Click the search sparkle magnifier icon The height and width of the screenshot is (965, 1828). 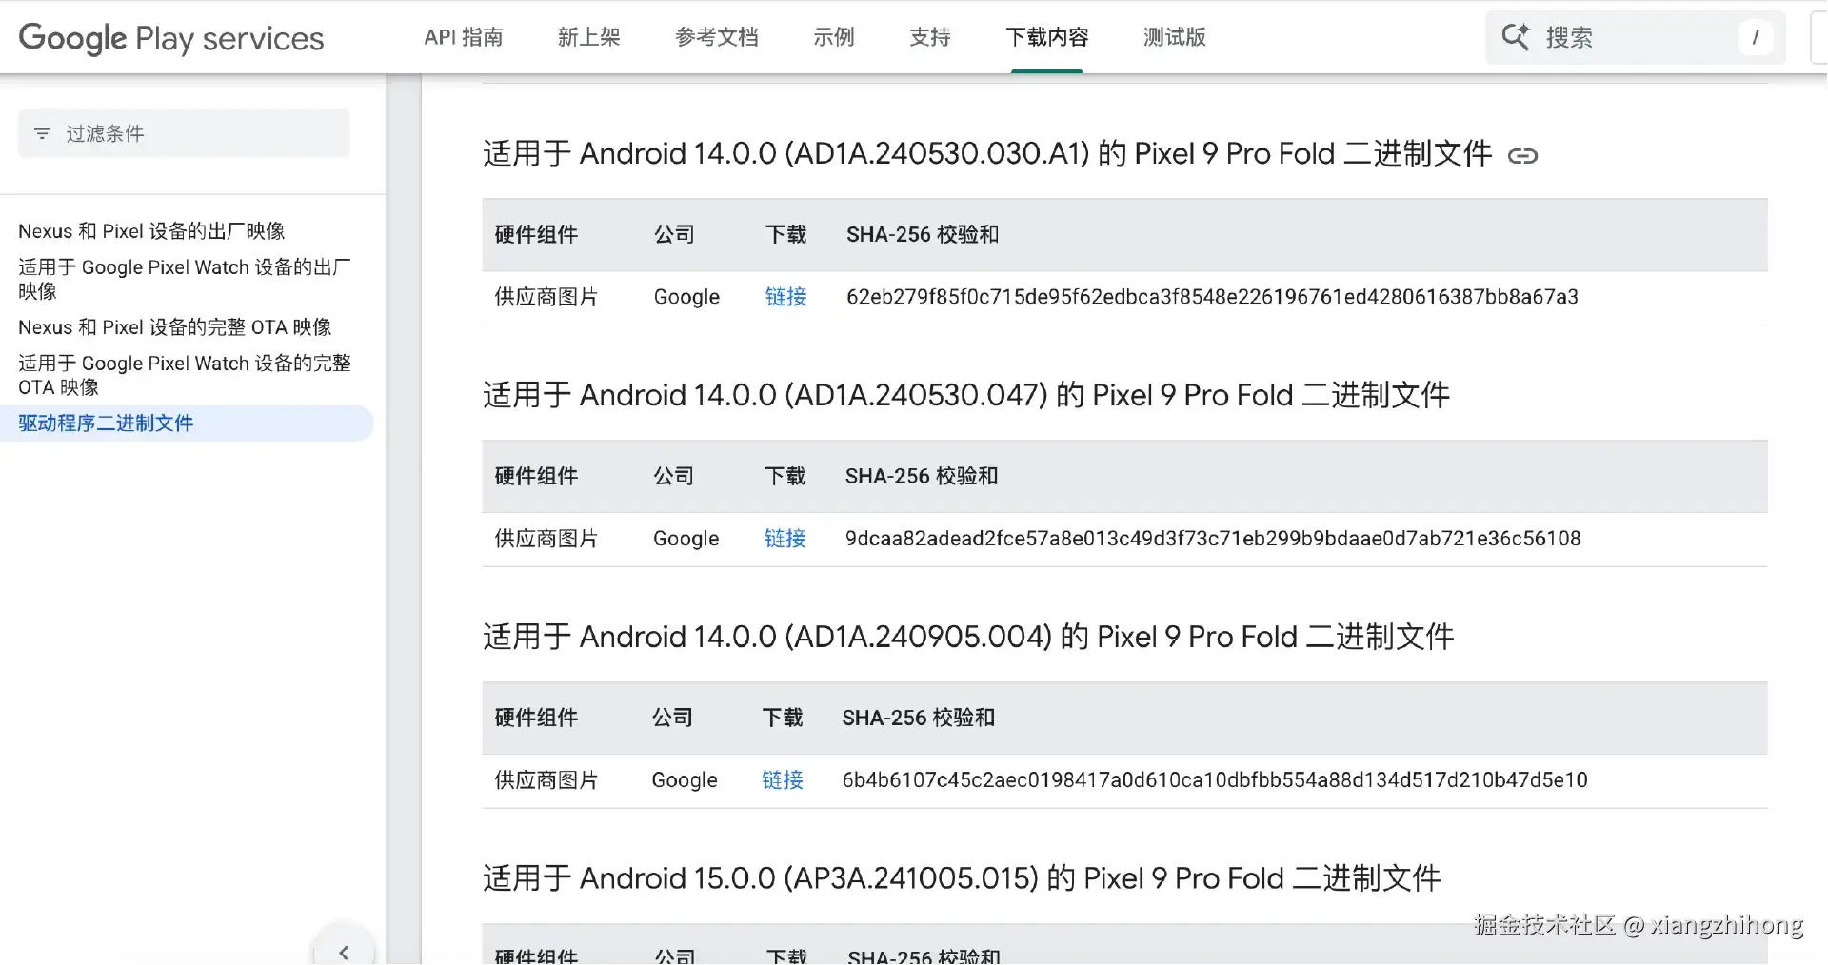point(1516,37)
